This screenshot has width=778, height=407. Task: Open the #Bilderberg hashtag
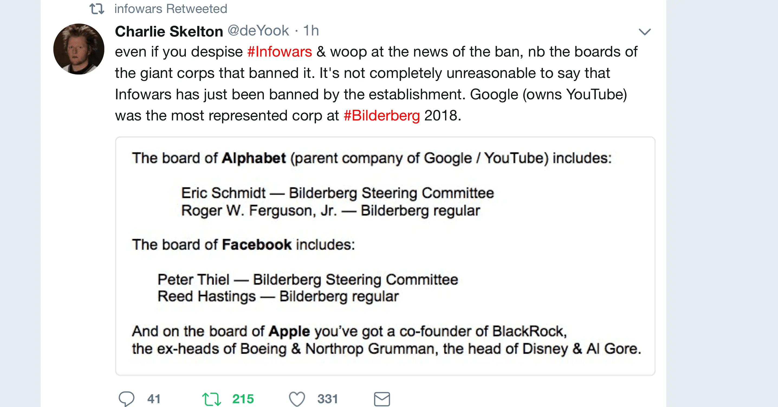point(382,116)
